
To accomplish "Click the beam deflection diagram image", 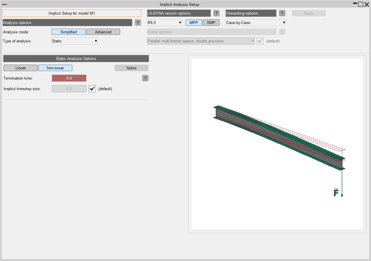I will 277,144.
